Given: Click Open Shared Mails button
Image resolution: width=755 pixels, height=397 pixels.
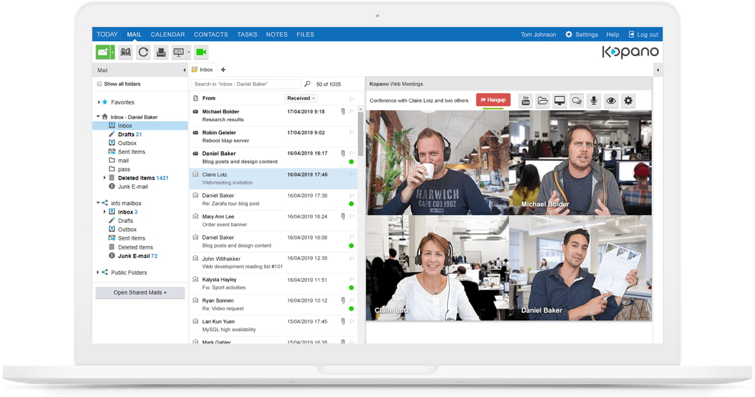Looking at the screenshot, I should [140, 293].
